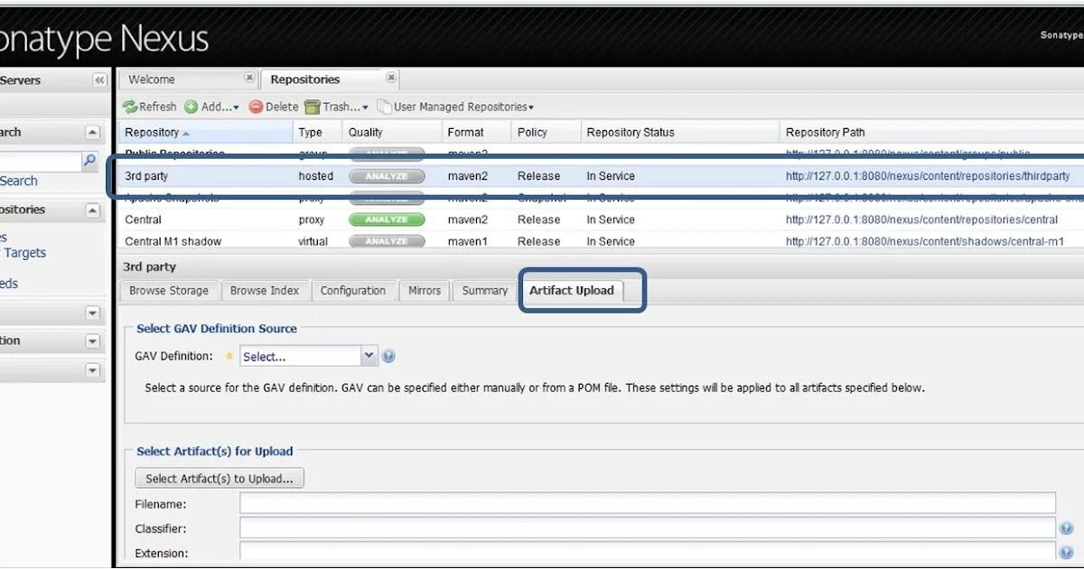Open the Configuration tab

point(353,291)
